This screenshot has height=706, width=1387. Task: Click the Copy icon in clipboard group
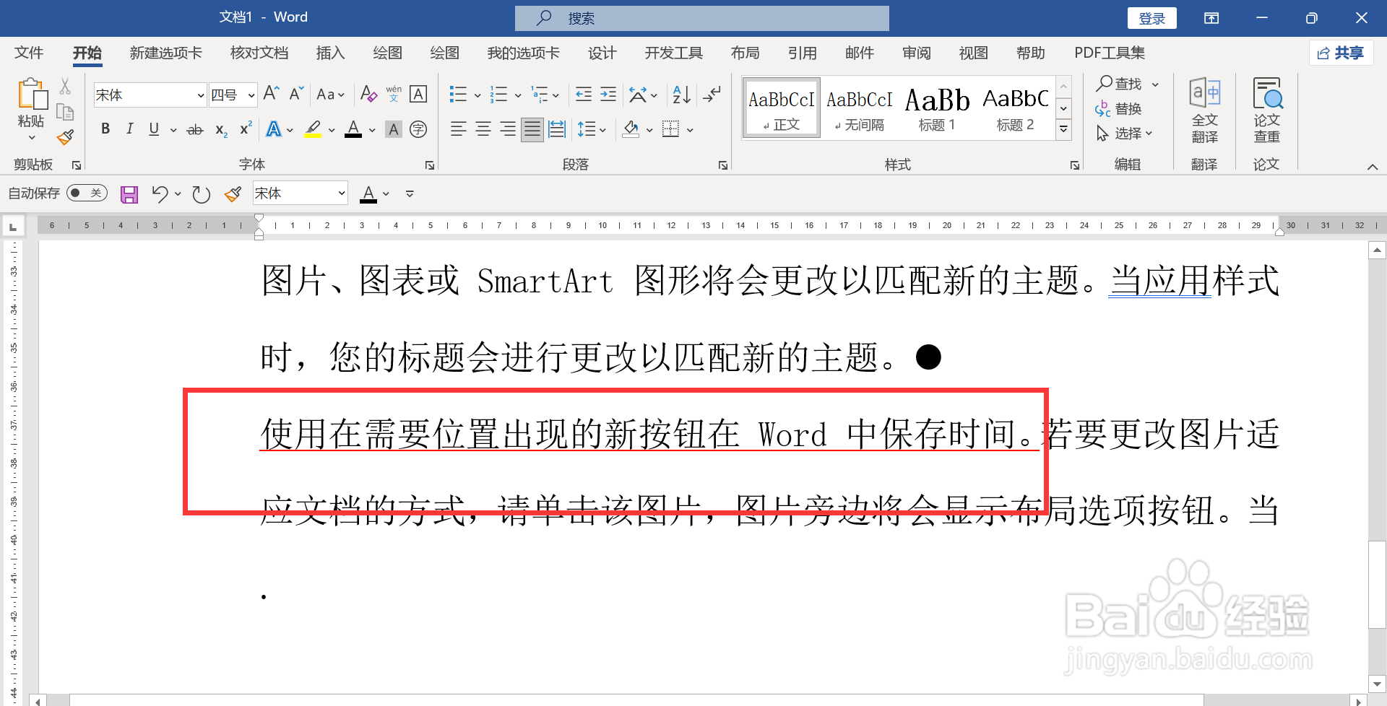(x=65, y=112)
